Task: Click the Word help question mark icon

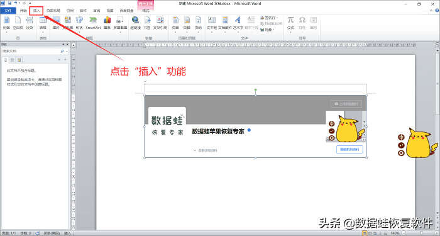Action: click(437, 11)
